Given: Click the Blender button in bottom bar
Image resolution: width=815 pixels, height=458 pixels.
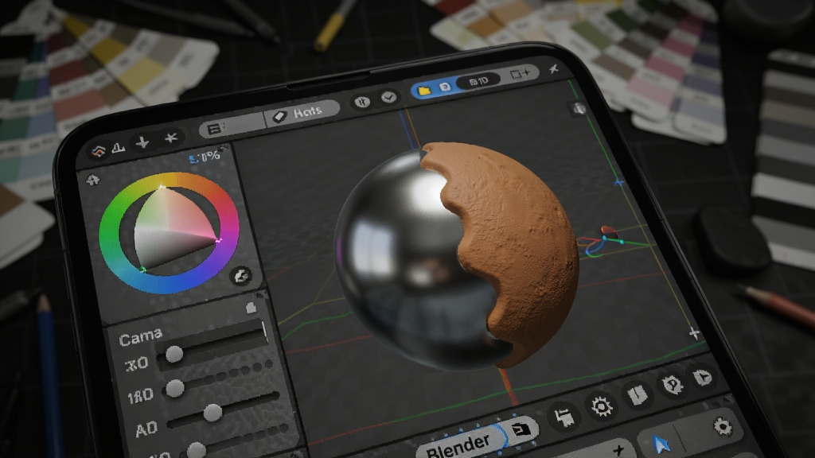Looking at the screenshot, I should click(x=460, y=444).
